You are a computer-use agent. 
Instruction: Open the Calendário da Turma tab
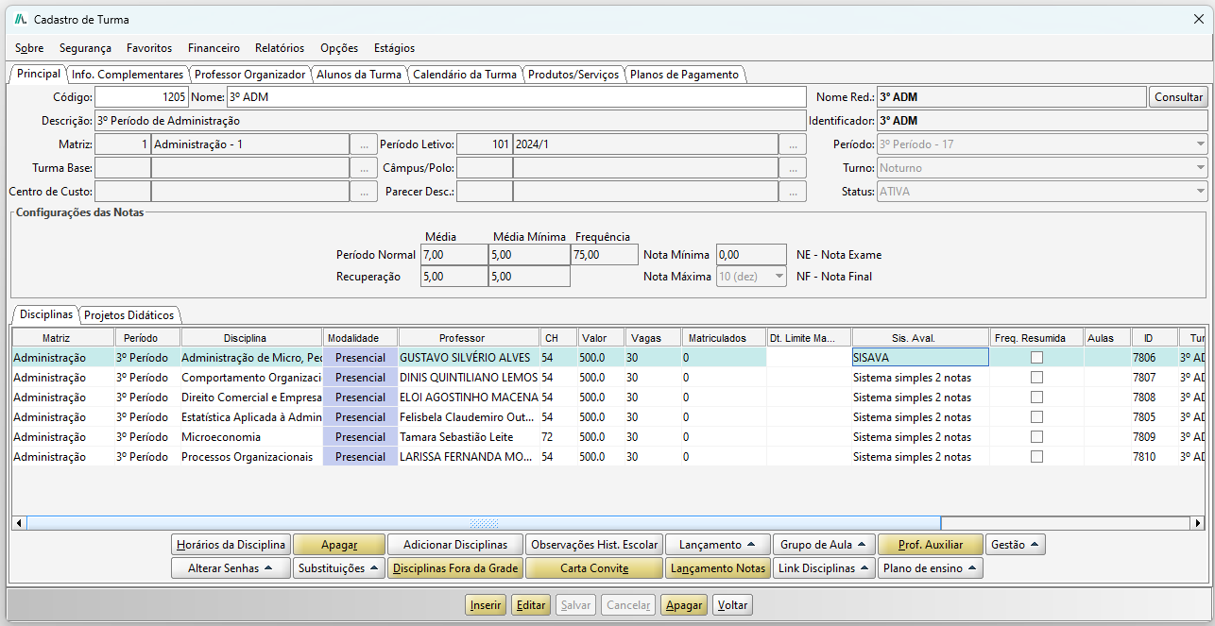465,75
